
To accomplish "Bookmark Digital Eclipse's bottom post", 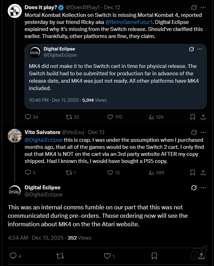I will [154, 255].
